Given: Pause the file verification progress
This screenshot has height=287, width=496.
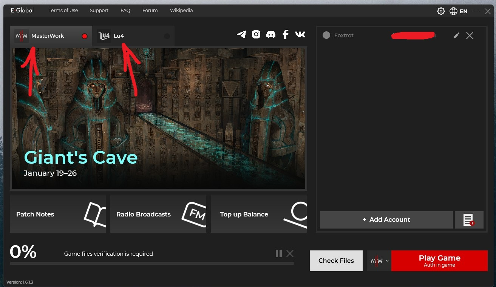Looking at the screenshot, I should [x=279, y=253].
